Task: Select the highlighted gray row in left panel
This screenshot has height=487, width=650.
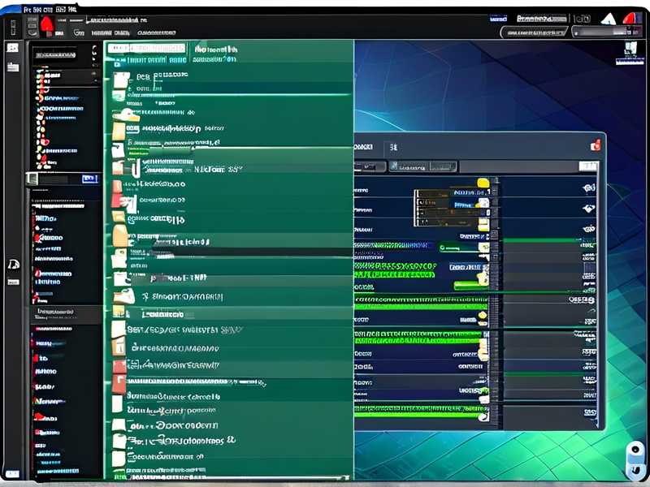Action: point(65,311)
